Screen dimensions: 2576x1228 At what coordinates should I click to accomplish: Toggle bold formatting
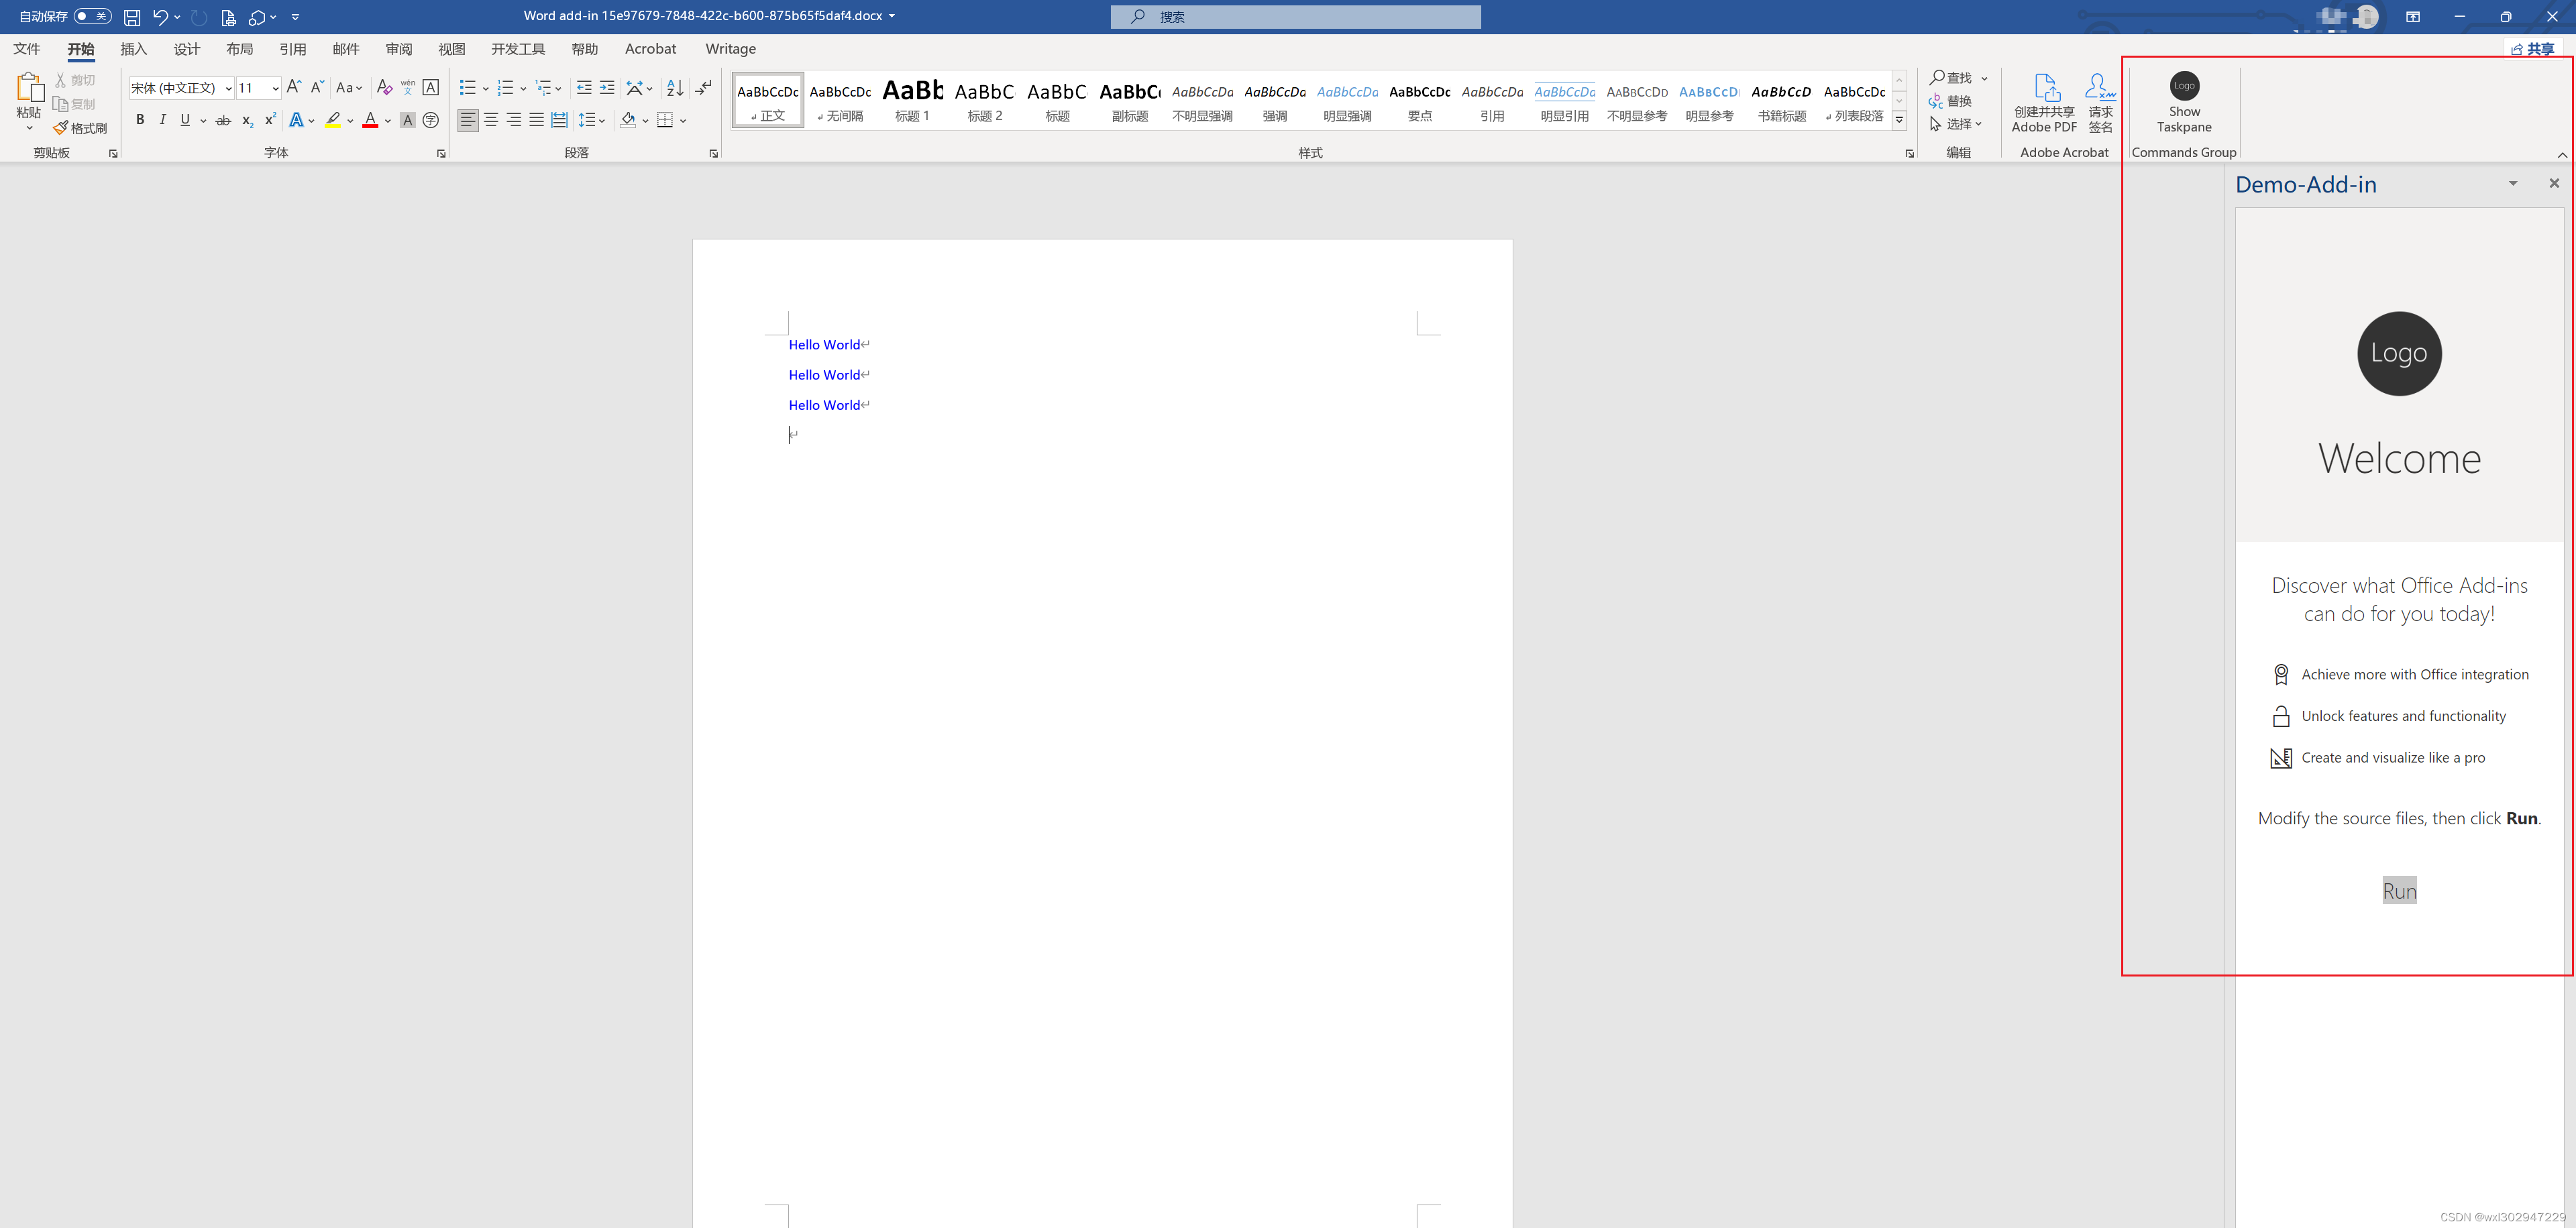pos(140,120)
